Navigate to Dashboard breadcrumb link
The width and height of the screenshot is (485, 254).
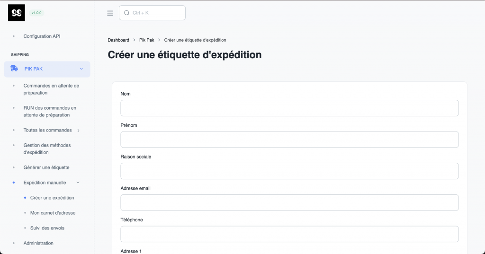(118, 40)
